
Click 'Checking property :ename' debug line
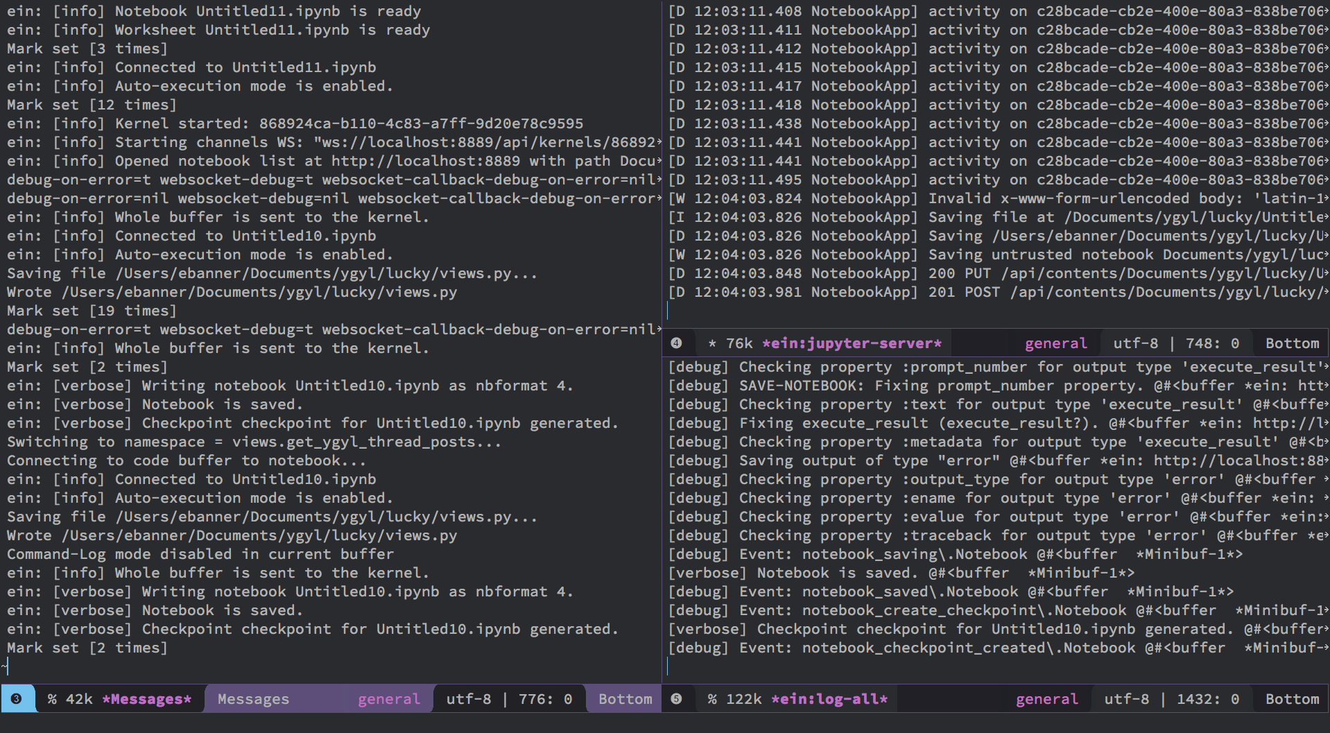click(999, 498)
